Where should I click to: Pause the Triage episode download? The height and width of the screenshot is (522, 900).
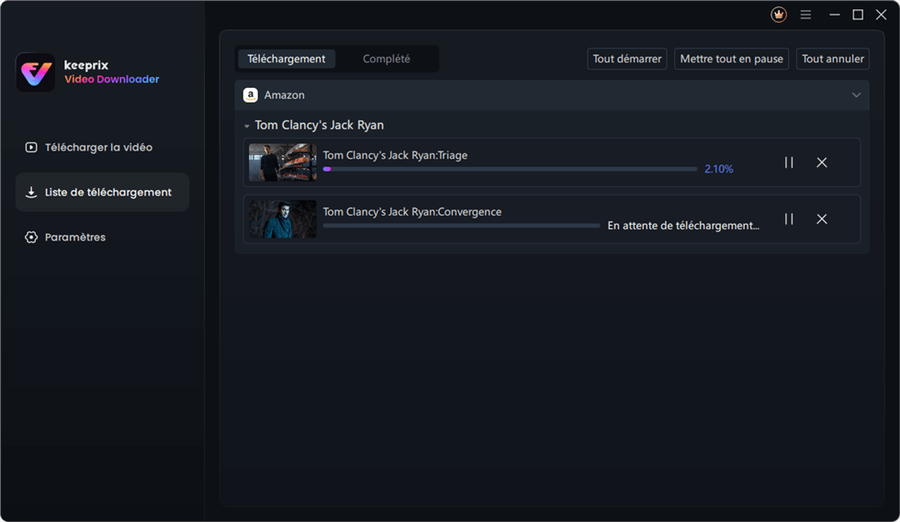(789, 162)
